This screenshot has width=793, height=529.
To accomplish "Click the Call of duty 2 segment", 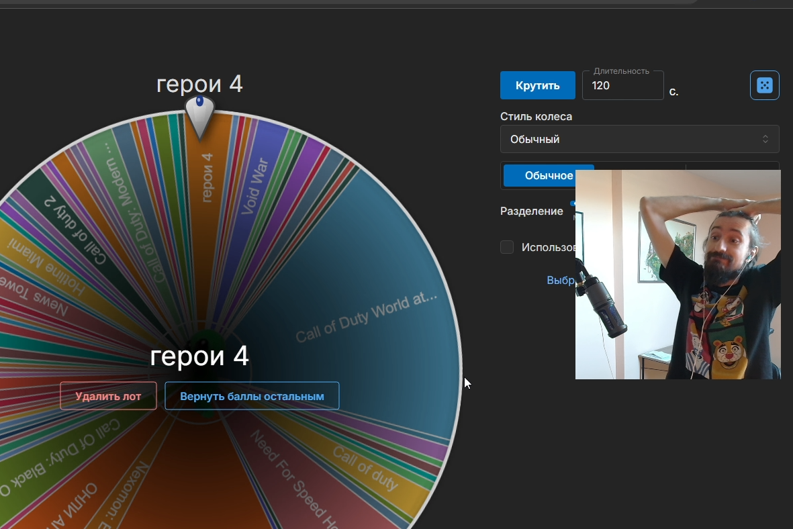I will [75, 229].
